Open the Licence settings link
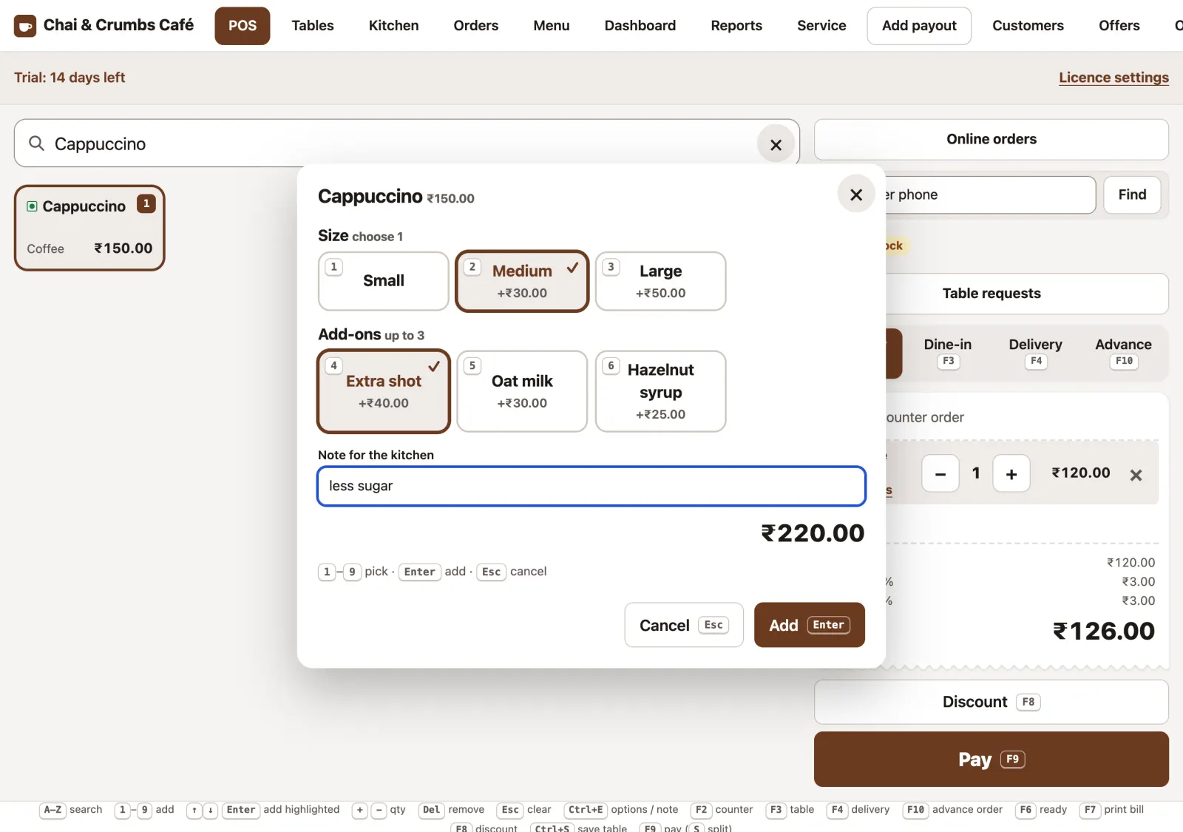Viewport: 1183px width, 832px height. pyautogui.click(x=1113, y=78)
